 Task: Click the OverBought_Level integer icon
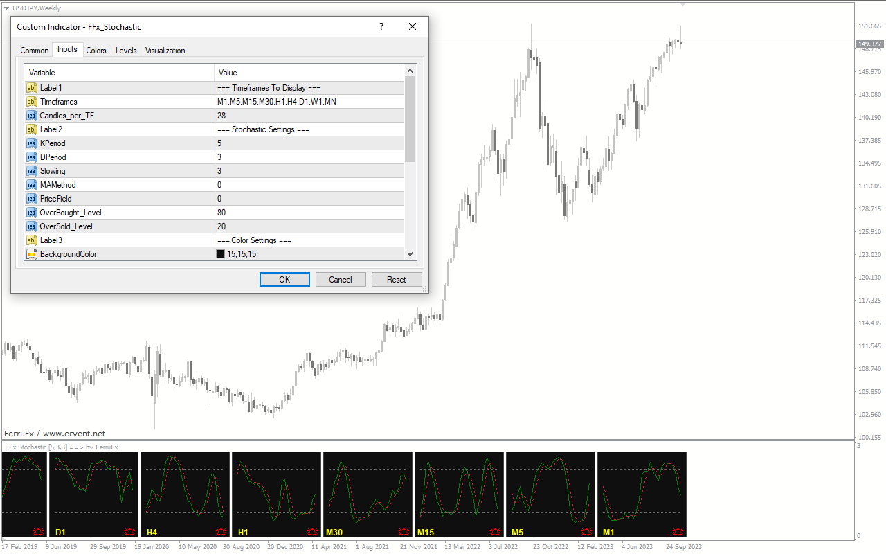point(31,213)
